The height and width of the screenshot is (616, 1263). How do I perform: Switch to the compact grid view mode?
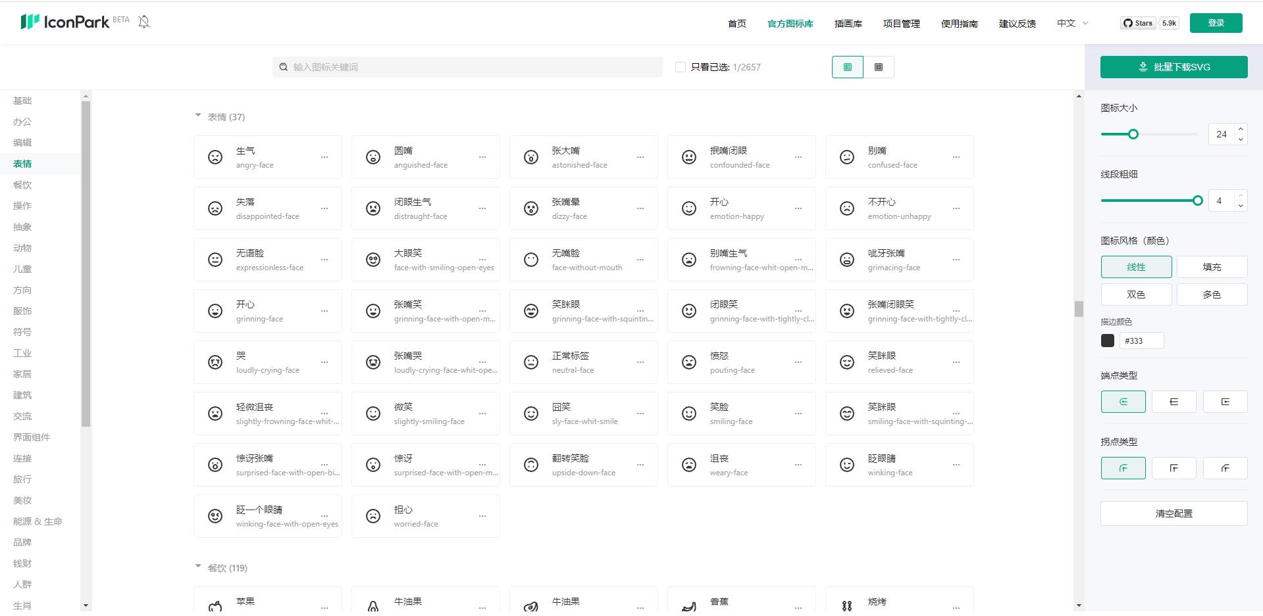tap(879, 66)
